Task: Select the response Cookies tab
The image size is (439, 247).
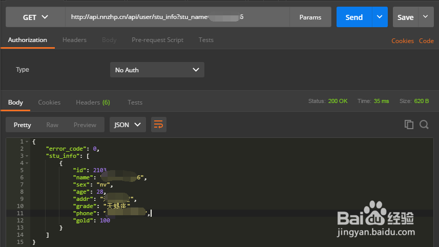Action: (x=49, y=102)
